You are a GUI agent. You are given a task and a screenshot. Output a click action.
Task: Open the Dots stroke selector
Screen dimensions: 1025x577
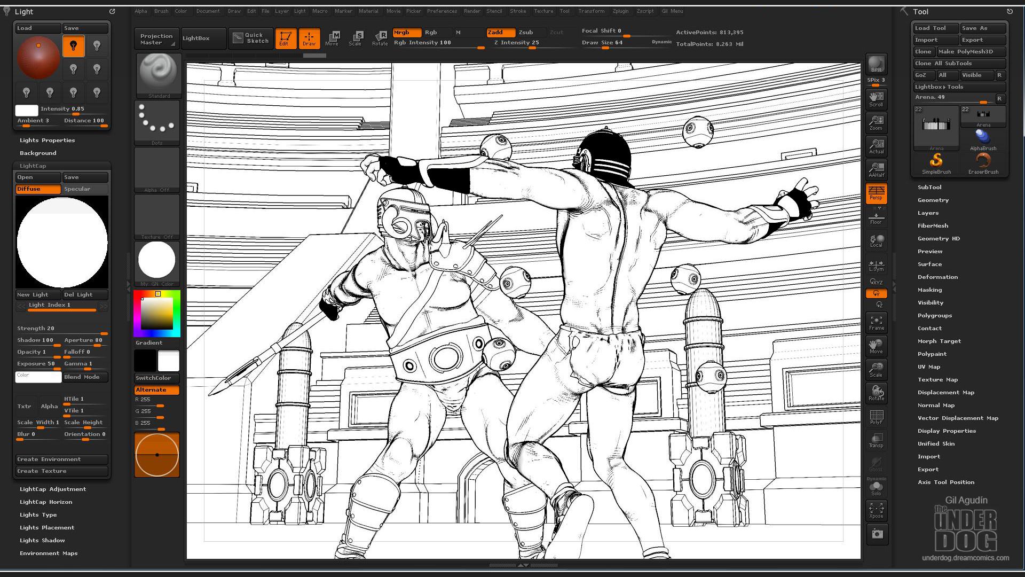(157, 122)
